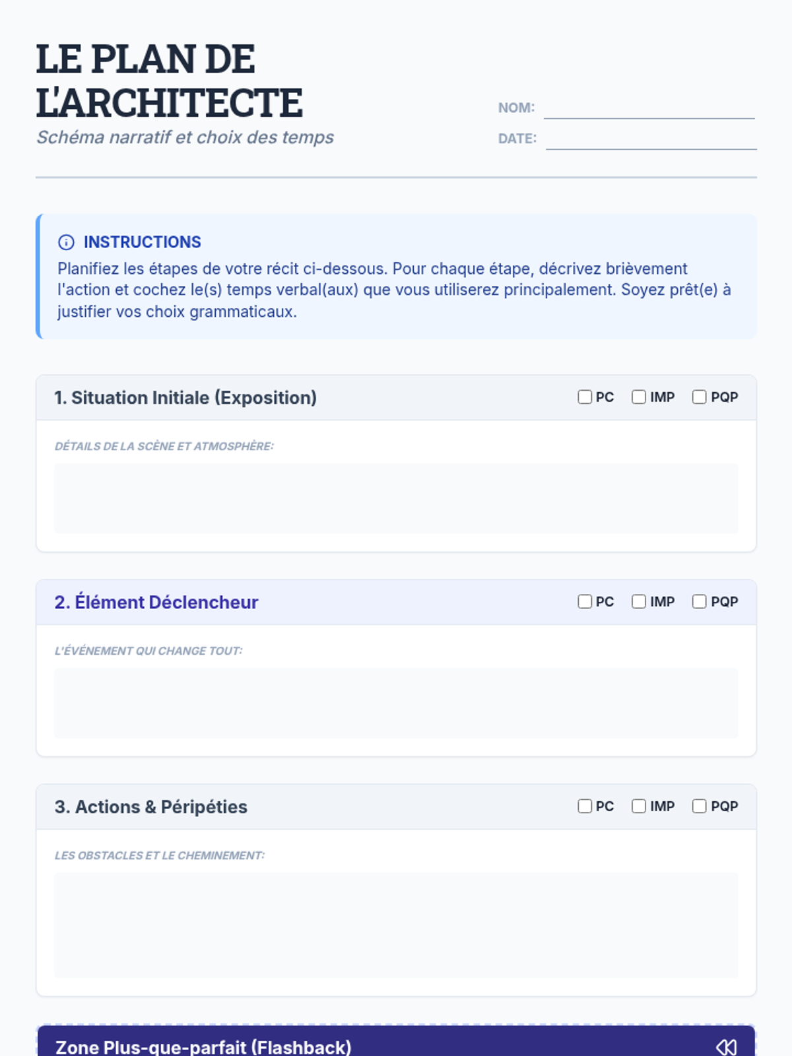792x1056 pixels.
Task: Enable PQP for Actions & Péripéties
Action: tap(700, 806)
